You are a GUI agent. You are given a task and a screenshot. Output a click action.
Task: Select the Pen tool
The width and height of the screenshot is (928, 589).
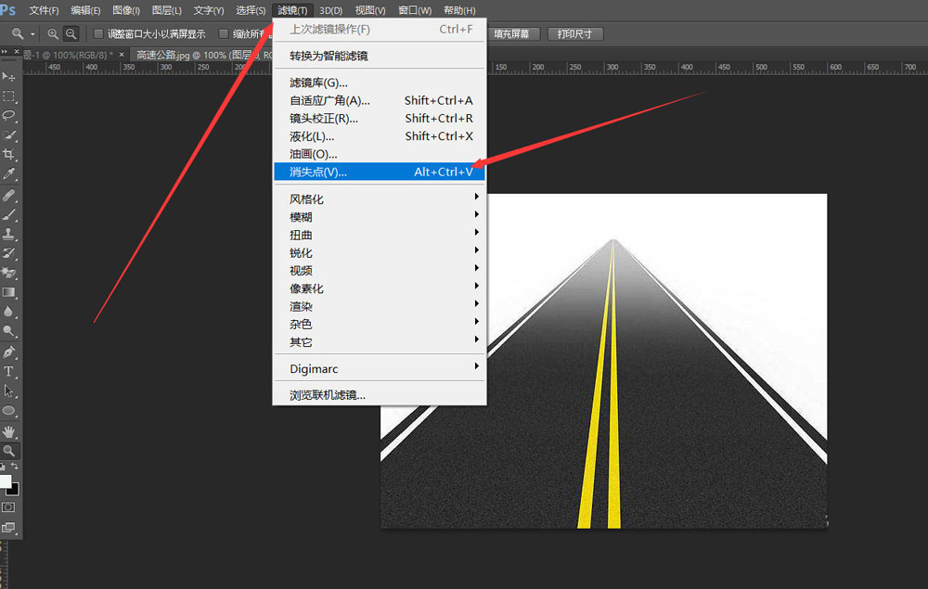(x=9, y=352)
